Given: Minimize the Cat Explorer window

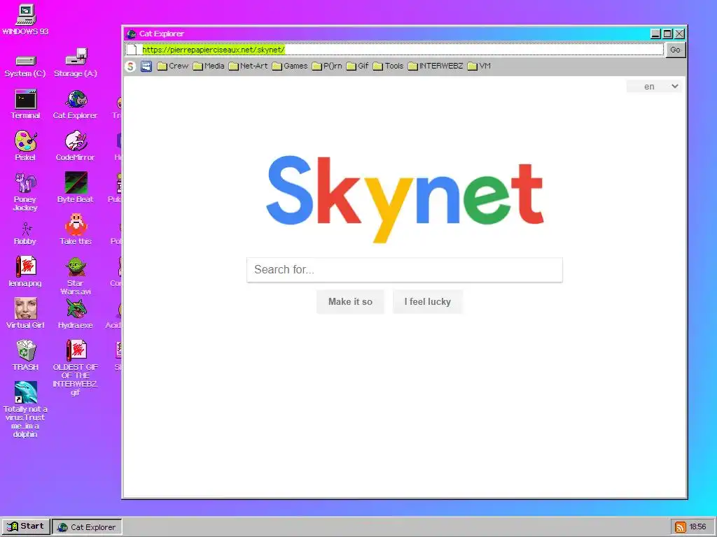Looking at the screenshot, I should (655, 34).
